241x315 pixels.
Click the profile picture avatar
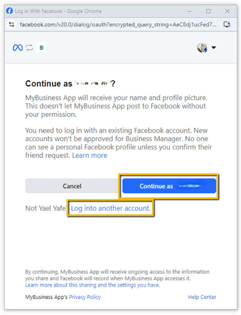tap(202, 47)
